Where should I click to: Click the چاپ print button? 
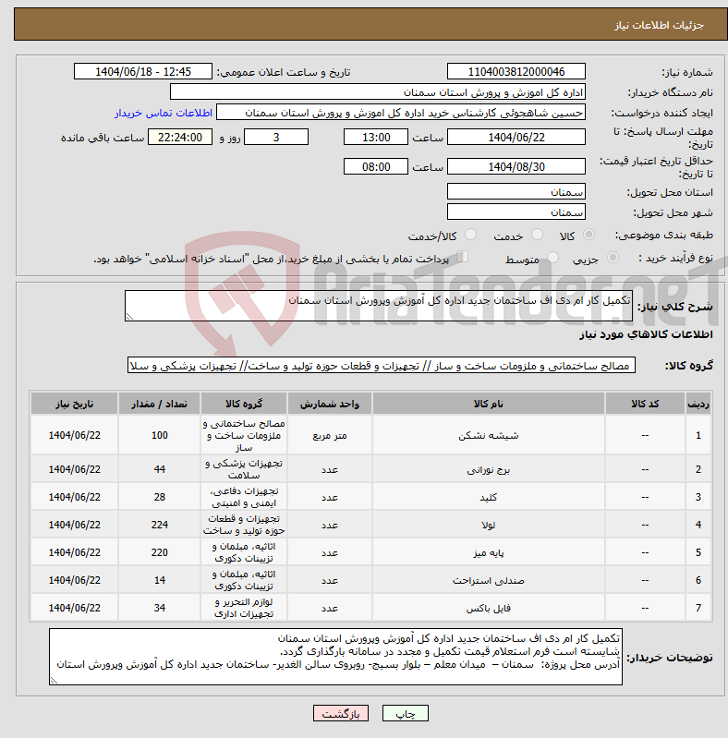click(406, 714)
